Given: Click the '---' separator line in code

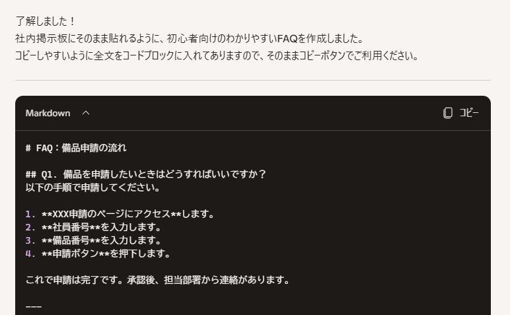Looking at the screenshot, I should pyautogui.click(x=34, y=306).
